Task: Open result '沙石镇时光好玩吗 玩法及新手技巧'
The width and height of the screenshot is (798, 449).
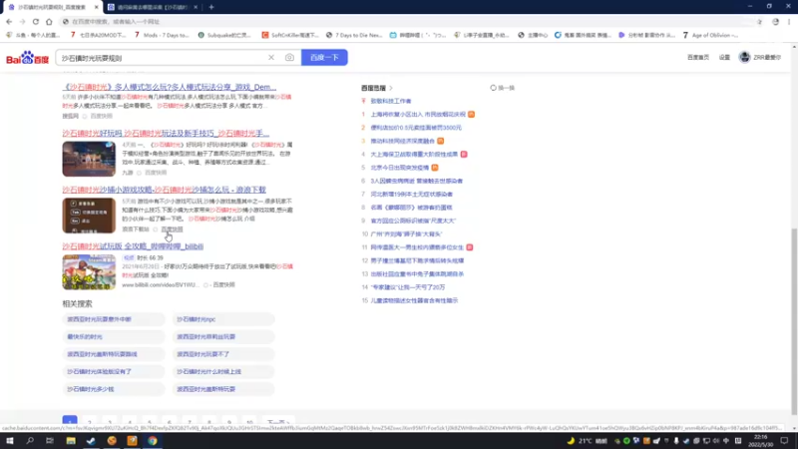Action: click(x=166, y=134)
